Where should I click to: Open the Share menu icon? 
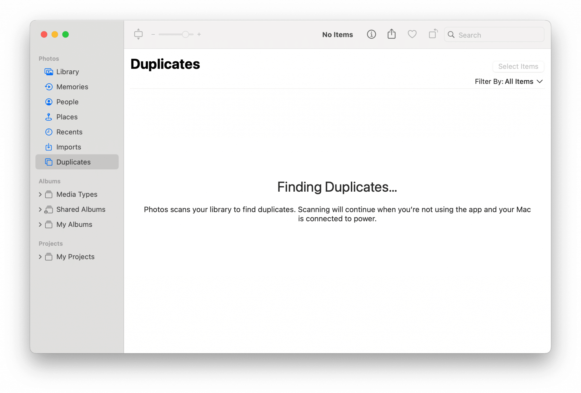[391, 34]
